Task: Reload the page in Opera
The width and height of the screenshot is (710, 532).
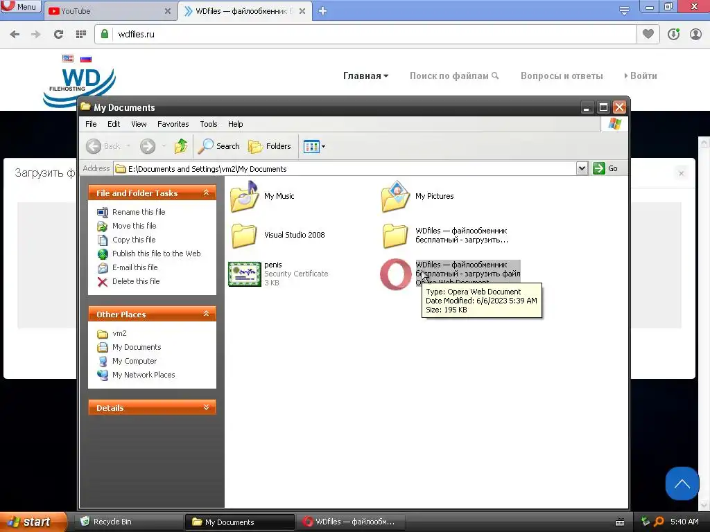Action: (58, 34)
